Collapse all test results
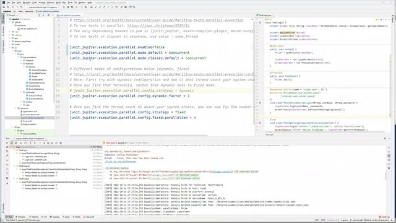Viewport: 396px width, 223px height. [35, 143]
